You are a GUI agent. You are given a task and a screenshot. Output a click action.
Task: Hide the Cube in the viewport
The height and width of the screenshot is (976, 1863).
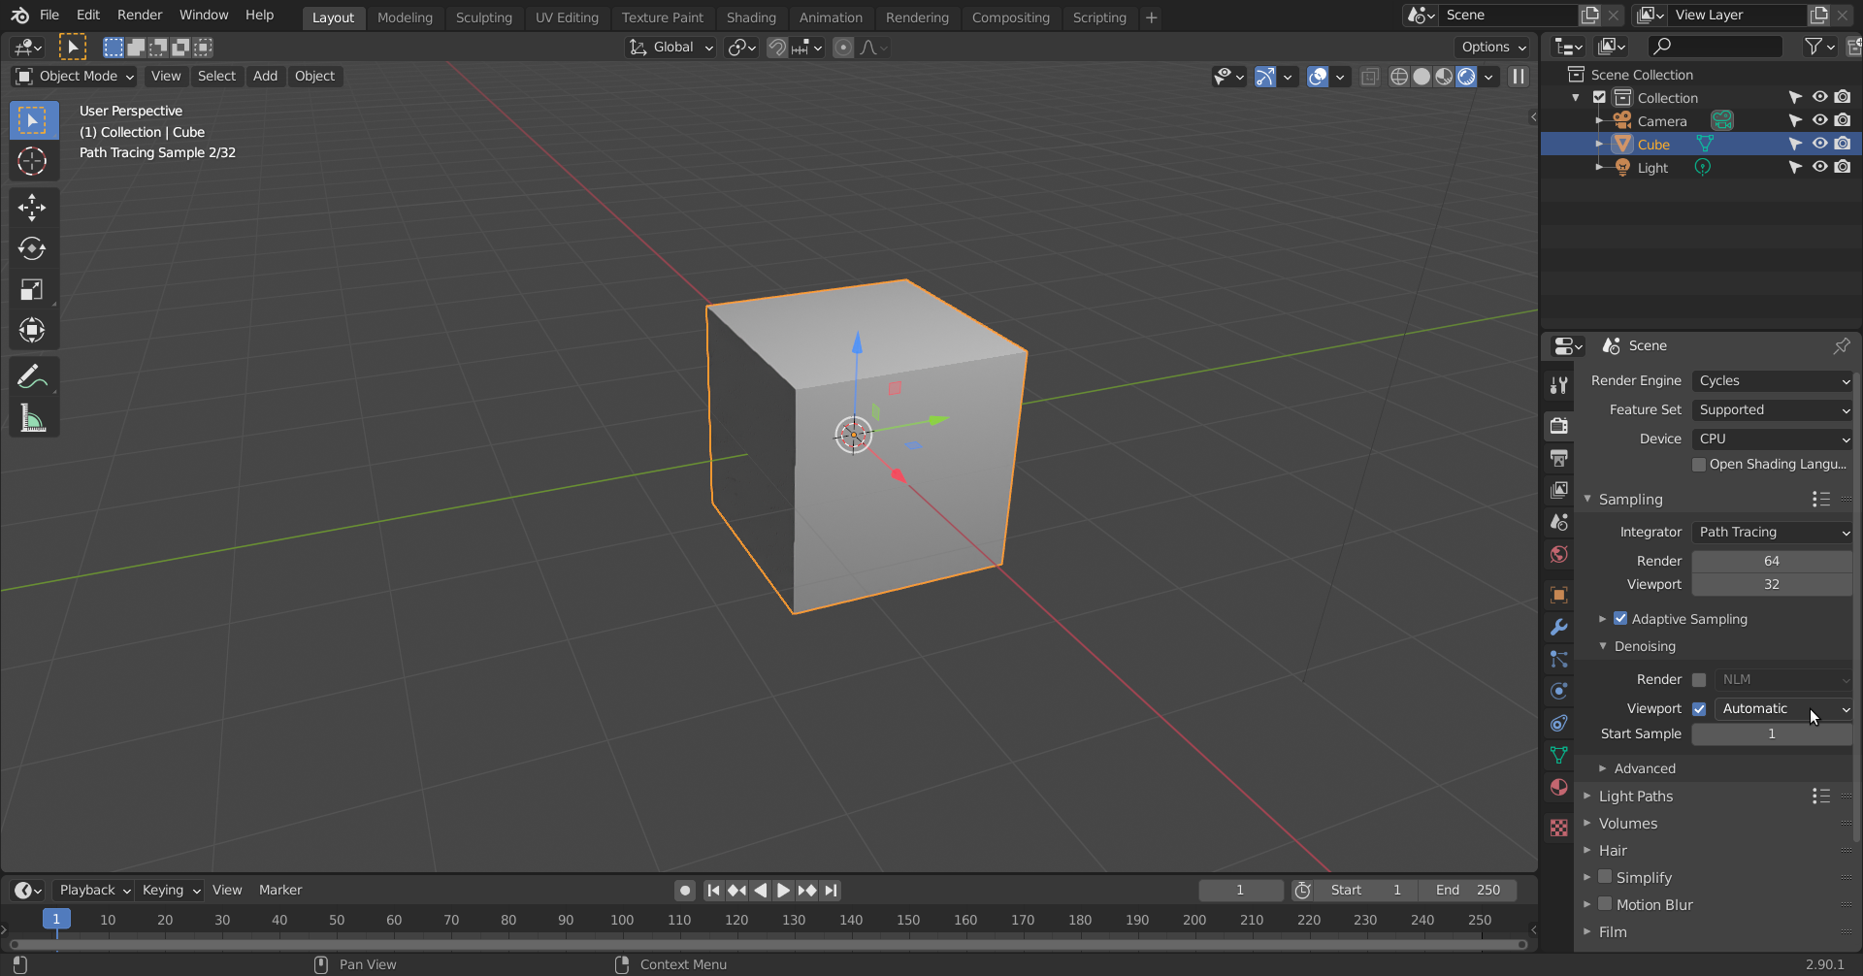pyautogui.click(x=1819, y=144)
